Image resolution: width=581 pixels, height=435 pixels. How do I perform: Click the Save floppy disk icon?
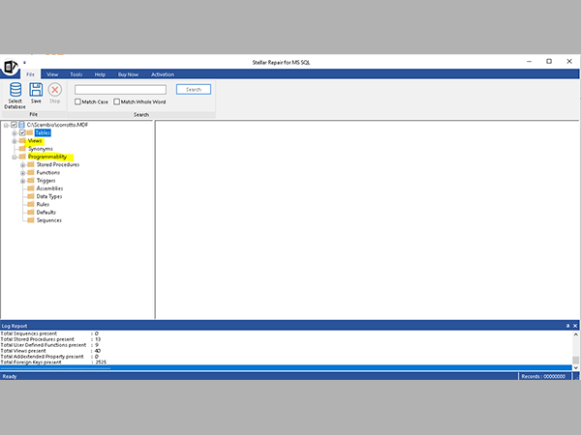pyautogui.click(x=36, y=90)
